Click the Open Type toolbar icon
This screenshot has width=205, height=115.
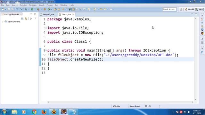55,9
